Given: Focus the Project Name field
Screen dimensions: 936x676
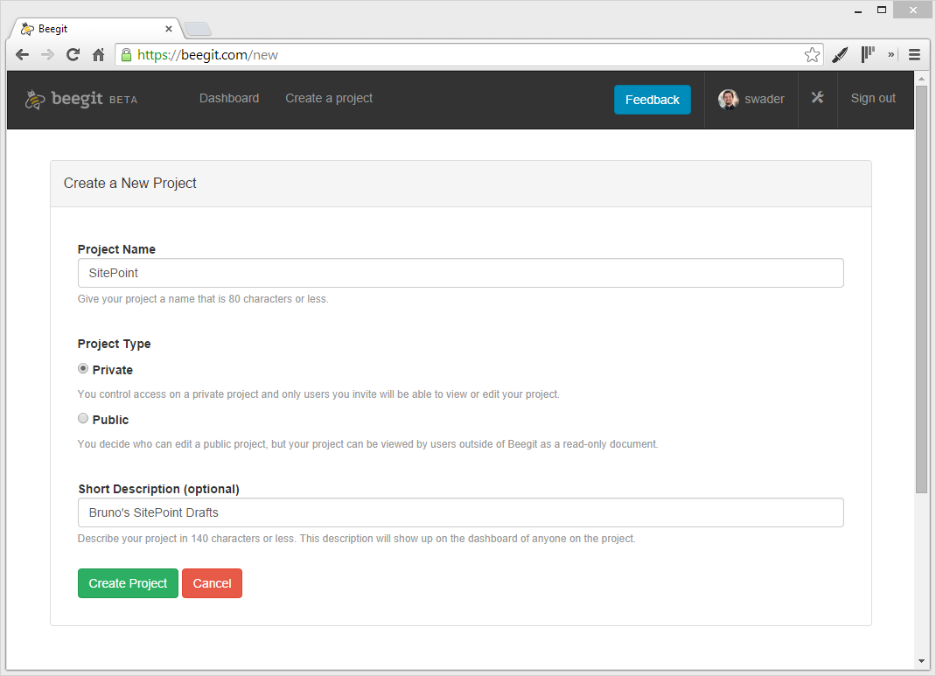Looking at the screenshot, I should coord(461,273).
